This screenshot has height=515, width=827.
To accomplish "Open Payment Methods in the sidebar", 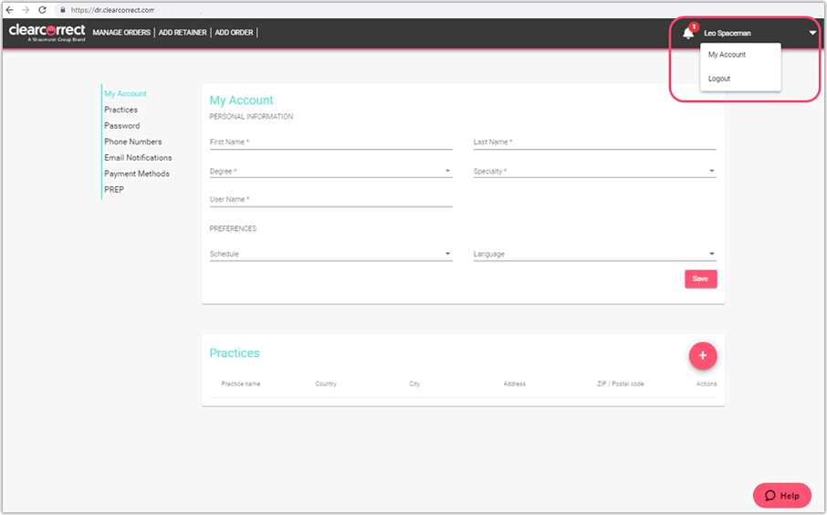I will 136,173.
